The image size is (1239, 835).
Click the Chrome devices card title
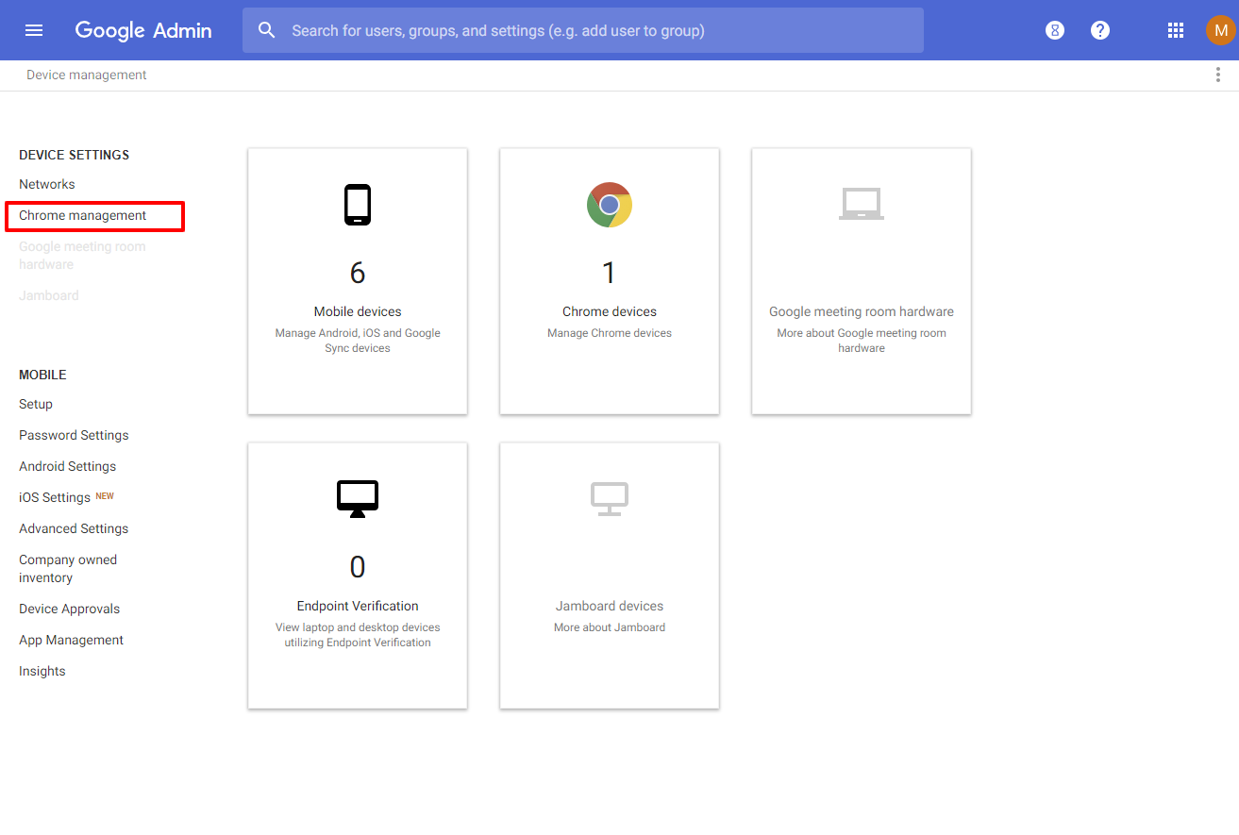tap(610, 311)
